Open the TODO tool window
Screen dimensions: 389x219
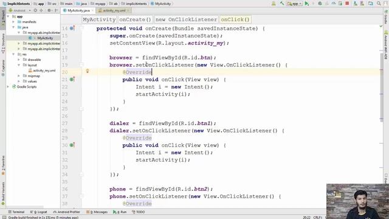[x=139, y=212]
